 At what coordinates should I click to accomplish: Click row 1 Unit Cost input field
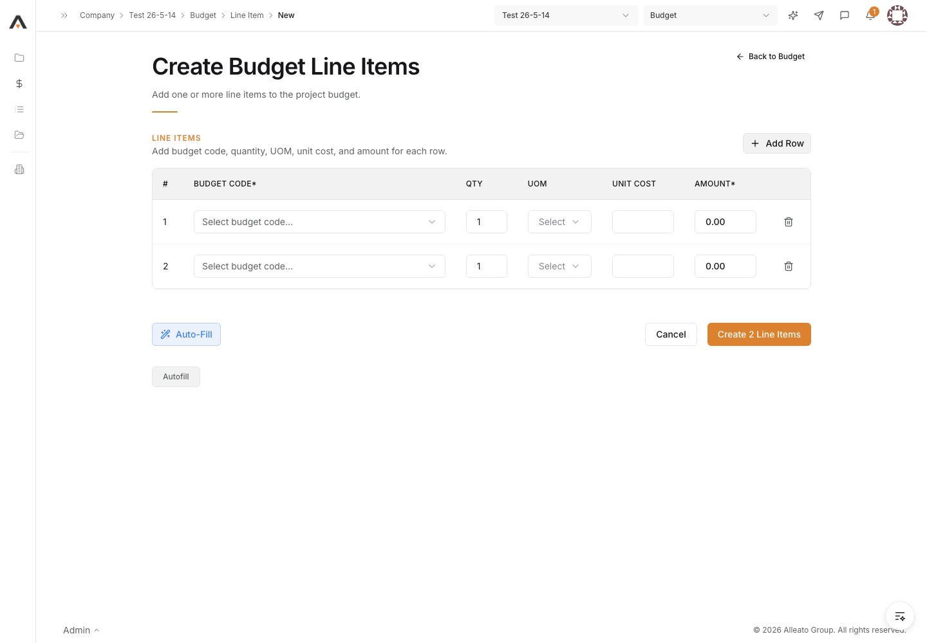point(643,222)
